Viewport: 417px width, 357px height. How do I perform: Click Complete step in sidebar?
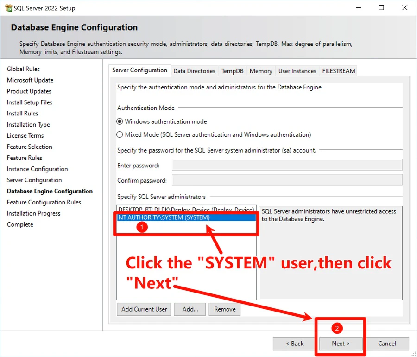[x=20, y=224]
